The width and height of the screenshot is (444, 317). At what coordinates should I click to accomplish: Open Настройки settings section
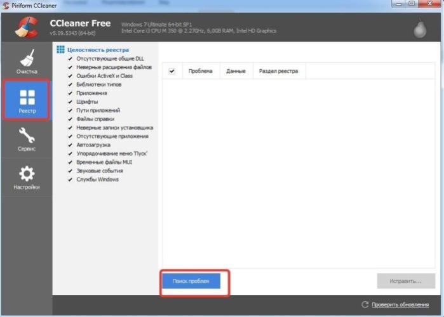[27, 178]
